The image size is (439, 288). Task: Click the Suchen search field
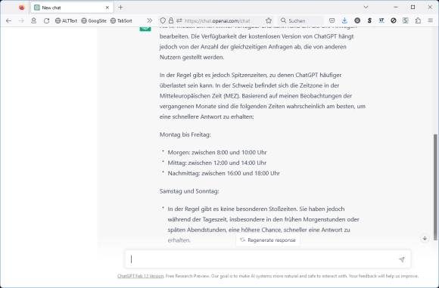301,20
